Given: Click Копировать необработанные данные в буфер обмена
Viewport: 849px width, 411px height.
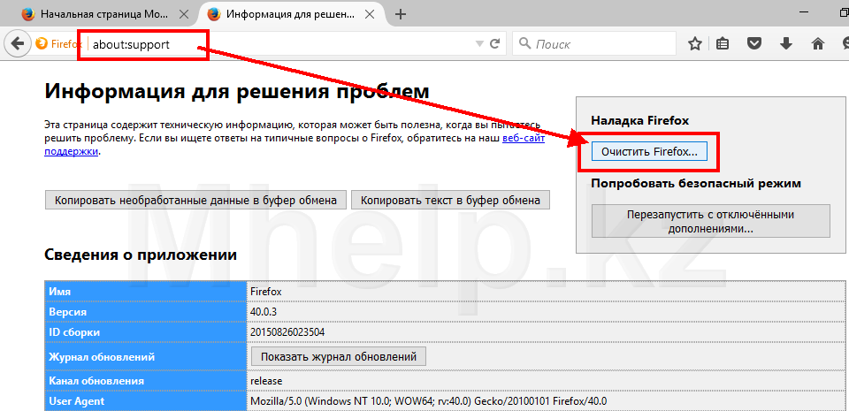Looking at the screenshot, I should pyautogui.click(x=196, y=200).
